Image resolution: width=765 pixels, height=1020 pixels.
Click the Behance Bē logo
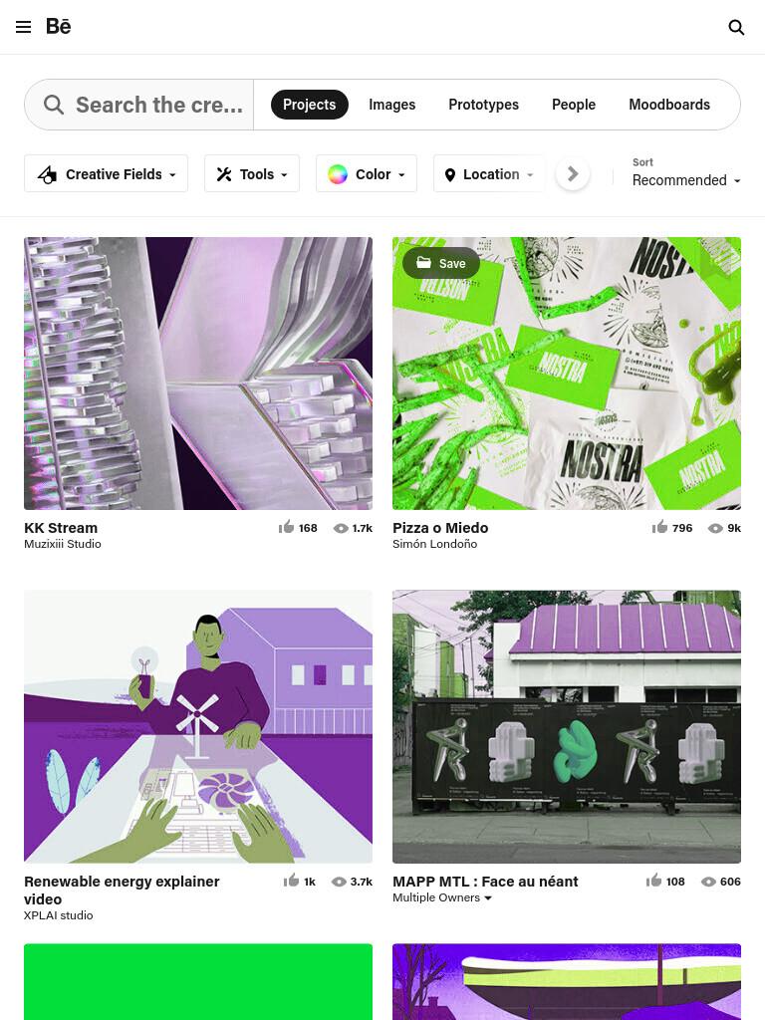click(59, 26)
